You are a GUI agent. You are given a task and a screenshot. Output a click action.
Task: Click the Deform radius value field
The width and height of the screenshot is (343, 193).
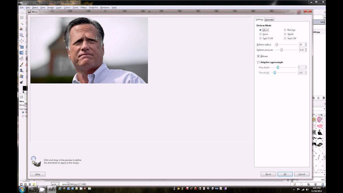pos(302,45)
